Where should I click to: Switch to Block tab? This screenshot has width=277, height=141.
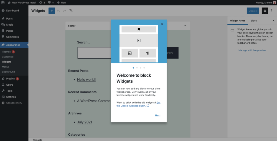[x=254, y=21]
